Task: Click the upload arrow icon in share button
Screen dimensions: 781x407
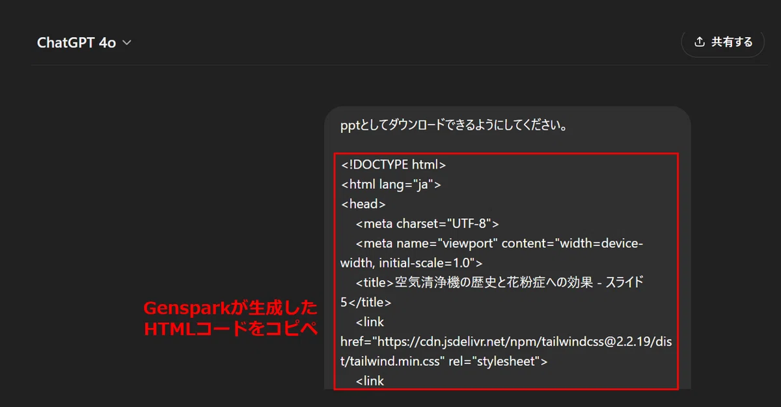Action: pos(700,42)
